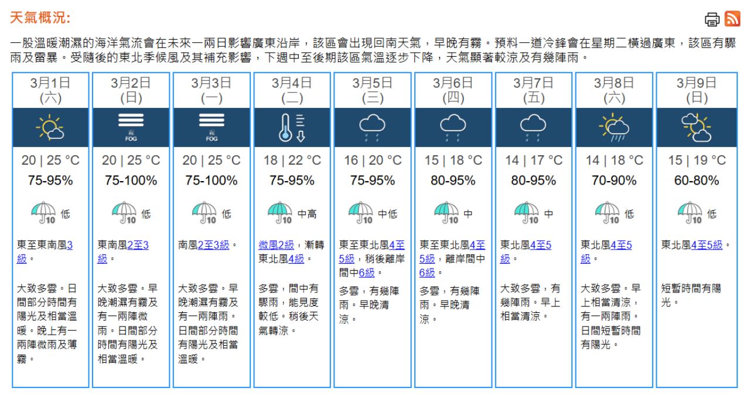
Task: Click the March 3 南風 2至3級 link
Action: (213, 245)
